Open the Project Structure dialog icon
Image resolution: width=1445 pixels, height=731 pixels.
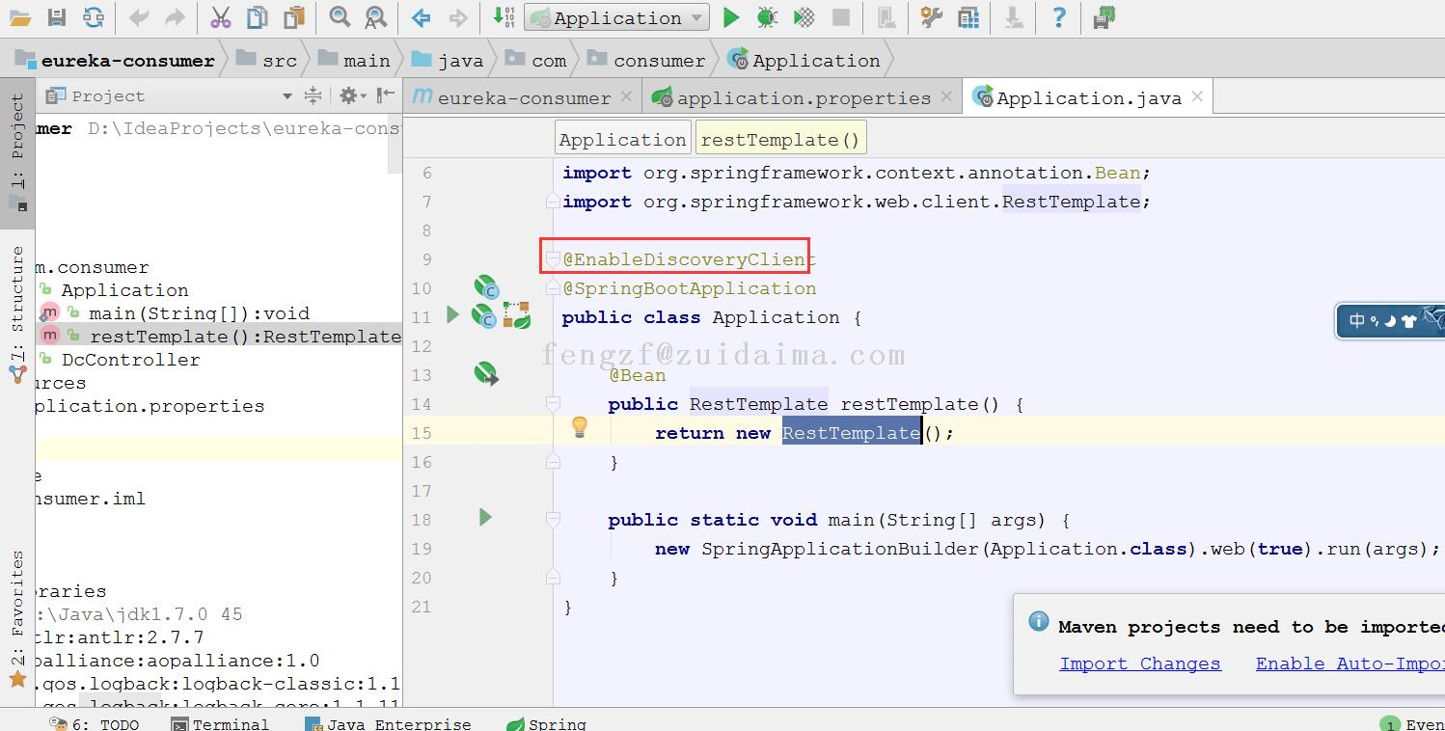click(x=968, y=17)
